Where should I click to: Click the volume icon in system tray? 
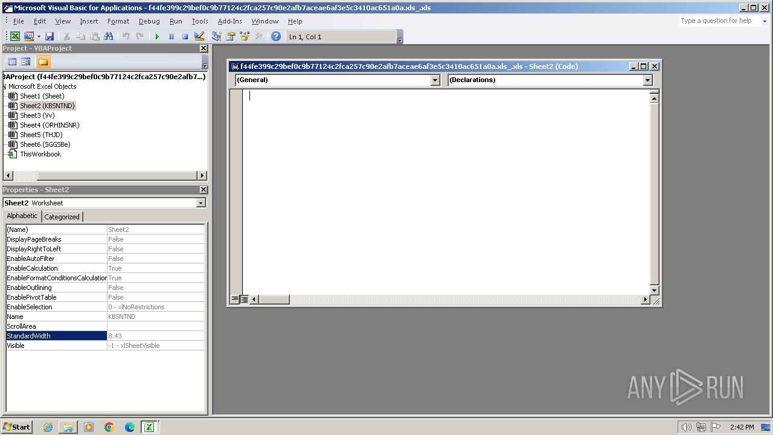pyautogui.click(x=686, y=427)
